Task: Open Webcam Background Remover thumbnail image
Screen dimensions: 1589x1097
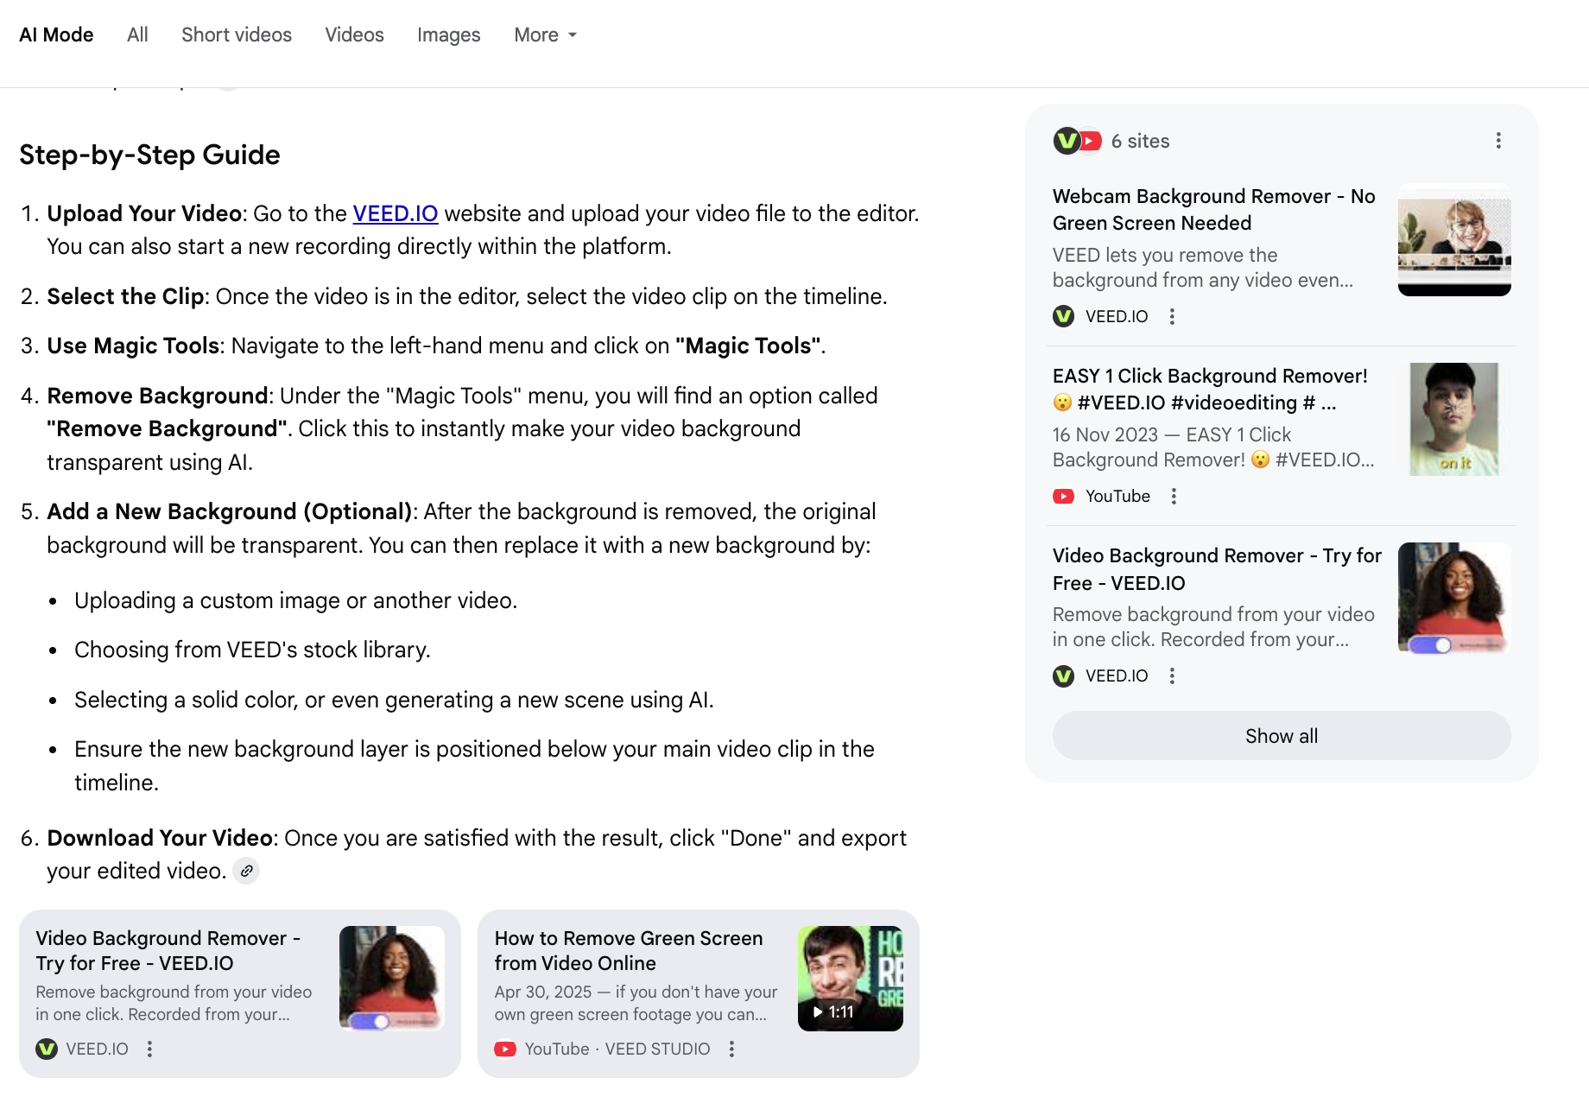Action: [x=1454, y=239]
